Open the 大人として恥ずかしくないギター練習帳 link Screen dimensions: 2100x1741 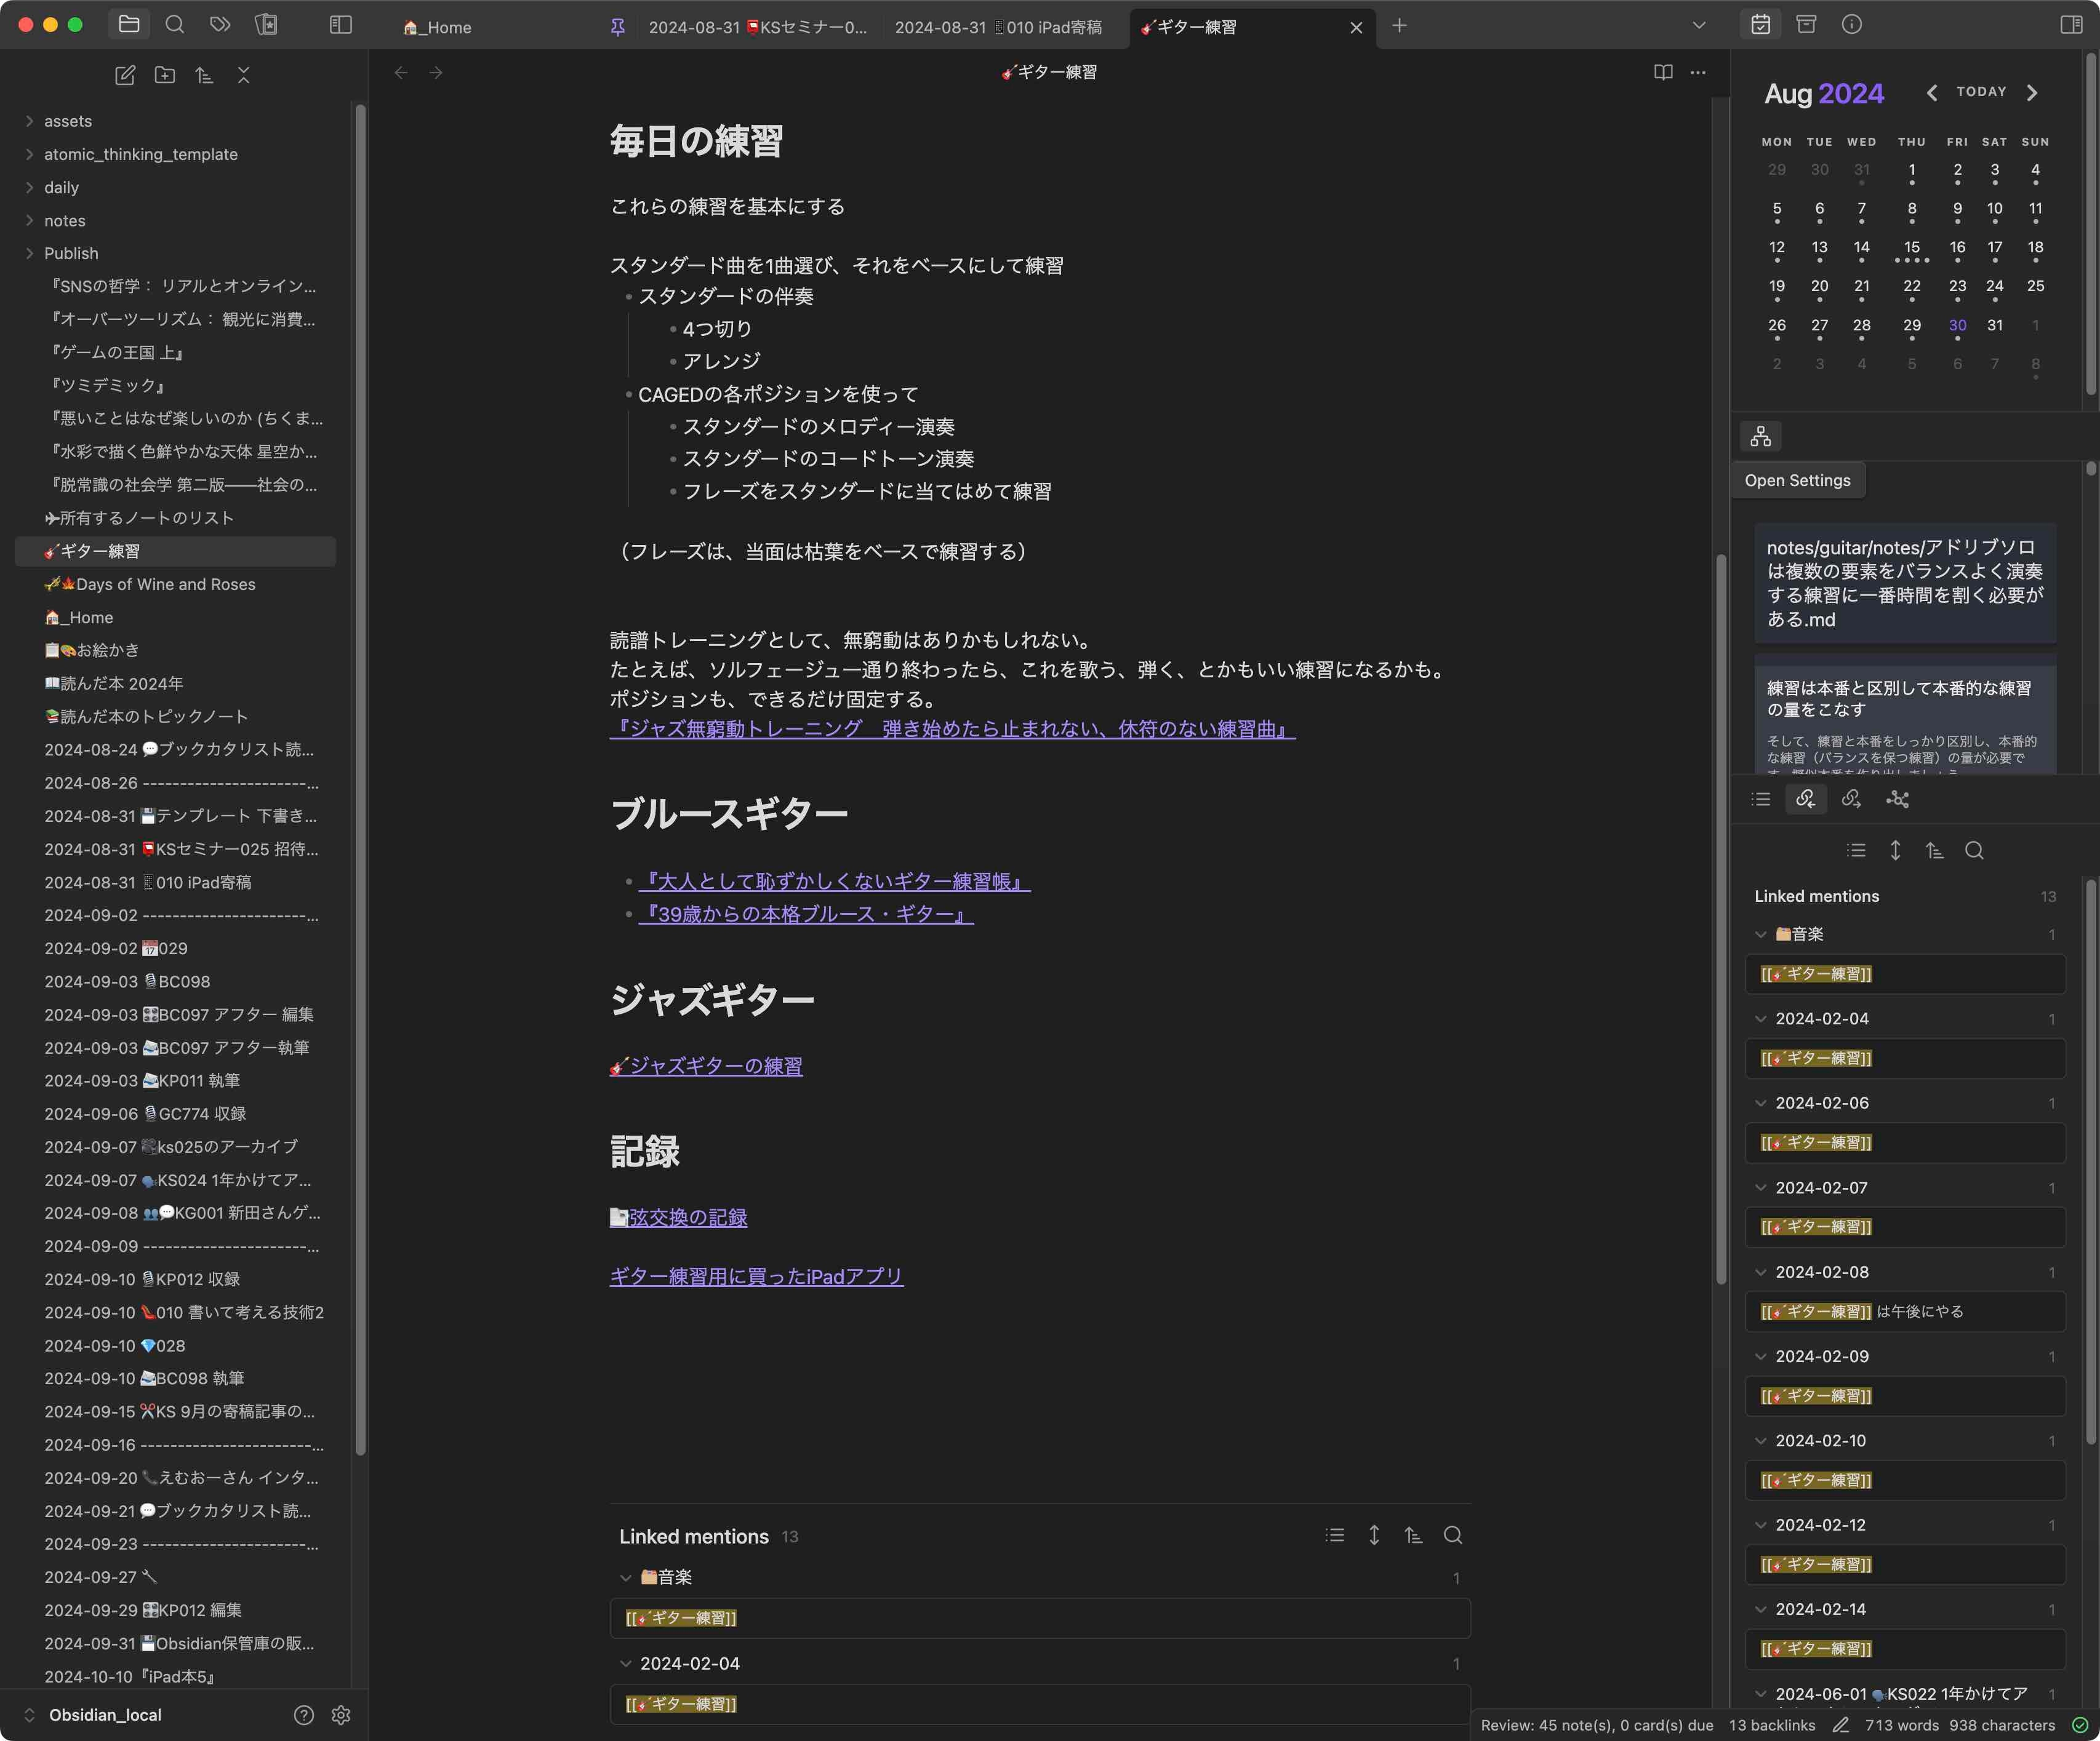coord(834,882)
